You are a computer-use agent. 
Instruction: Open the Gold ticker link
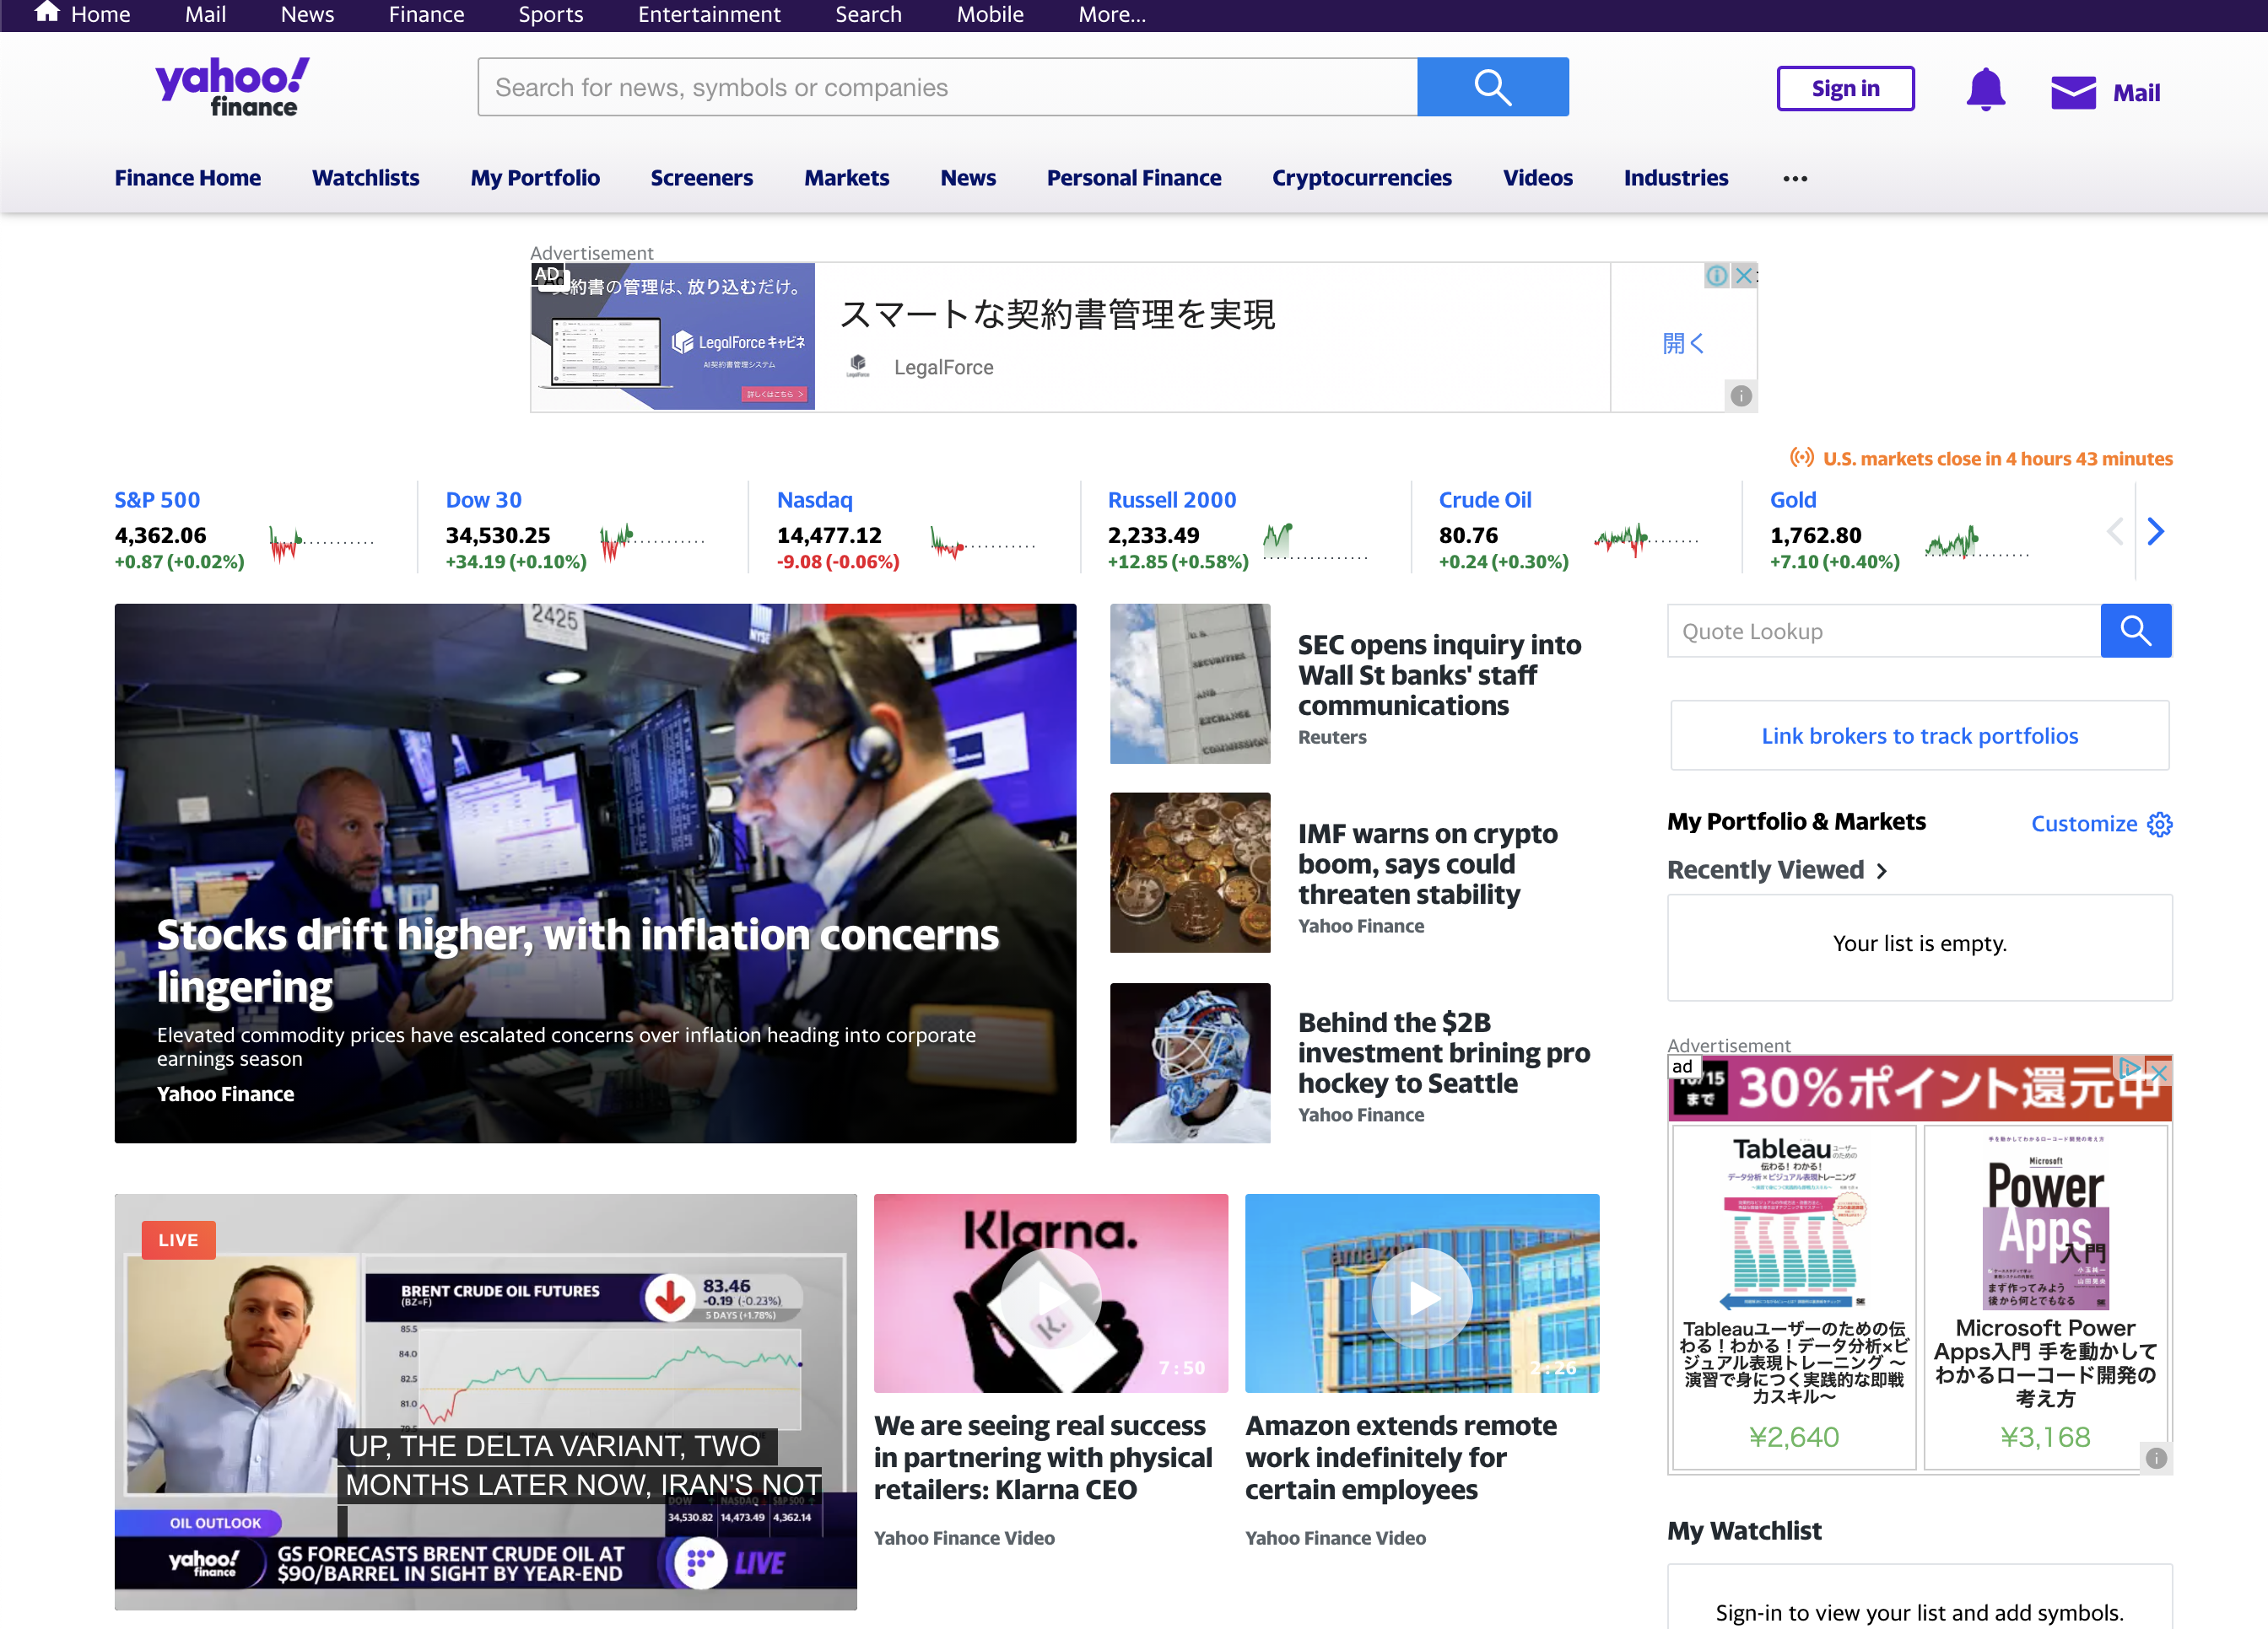1792,500
